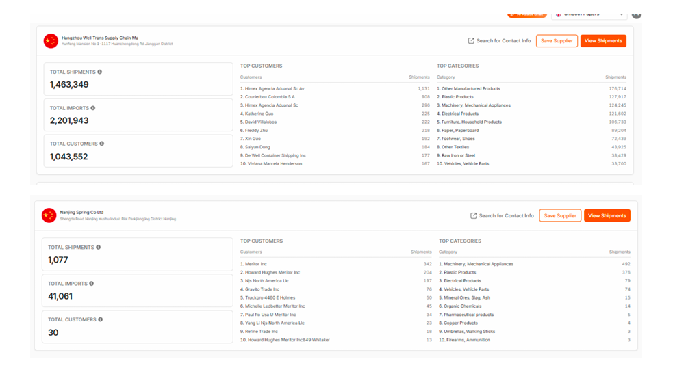This screenshot has height=372, width=686.
Task: View shipments for Hangzhou Well Trans Supply Chain
Action: [603, 40]
